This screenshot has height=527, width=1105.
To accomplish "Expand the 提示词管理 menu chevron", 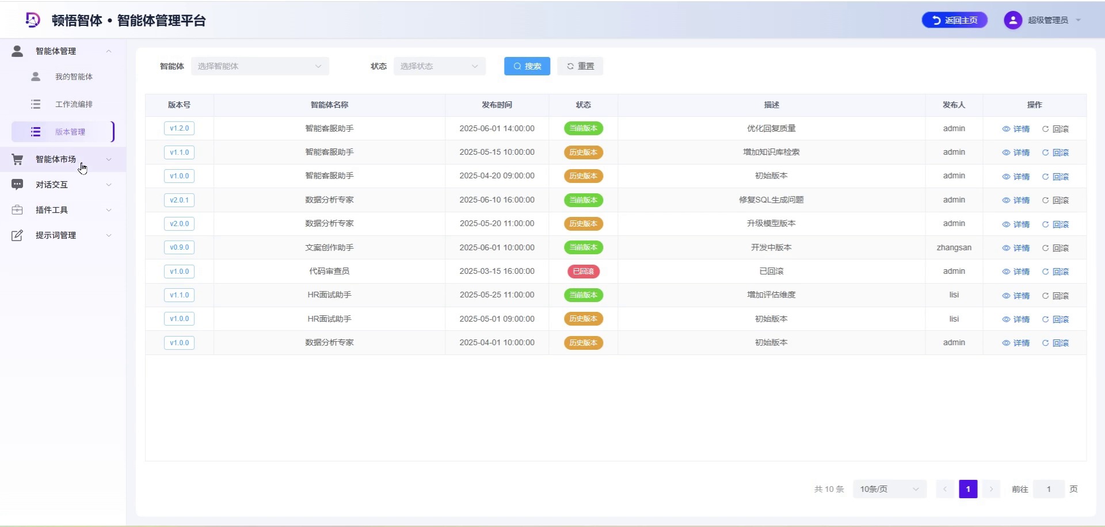I will click(x=109, y=235).
